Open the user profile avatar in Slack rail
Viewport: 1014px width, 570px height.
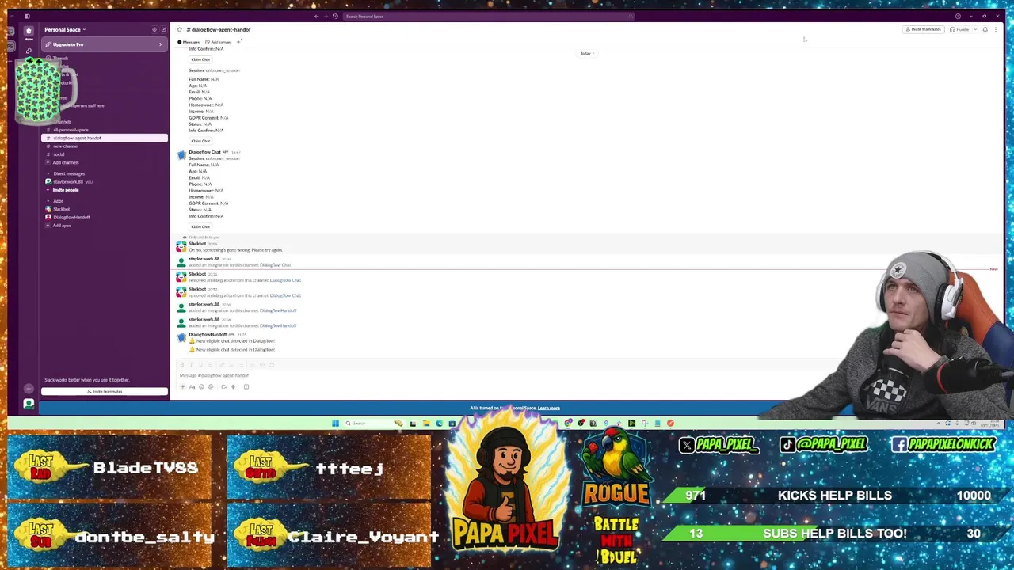coord(29,404)
